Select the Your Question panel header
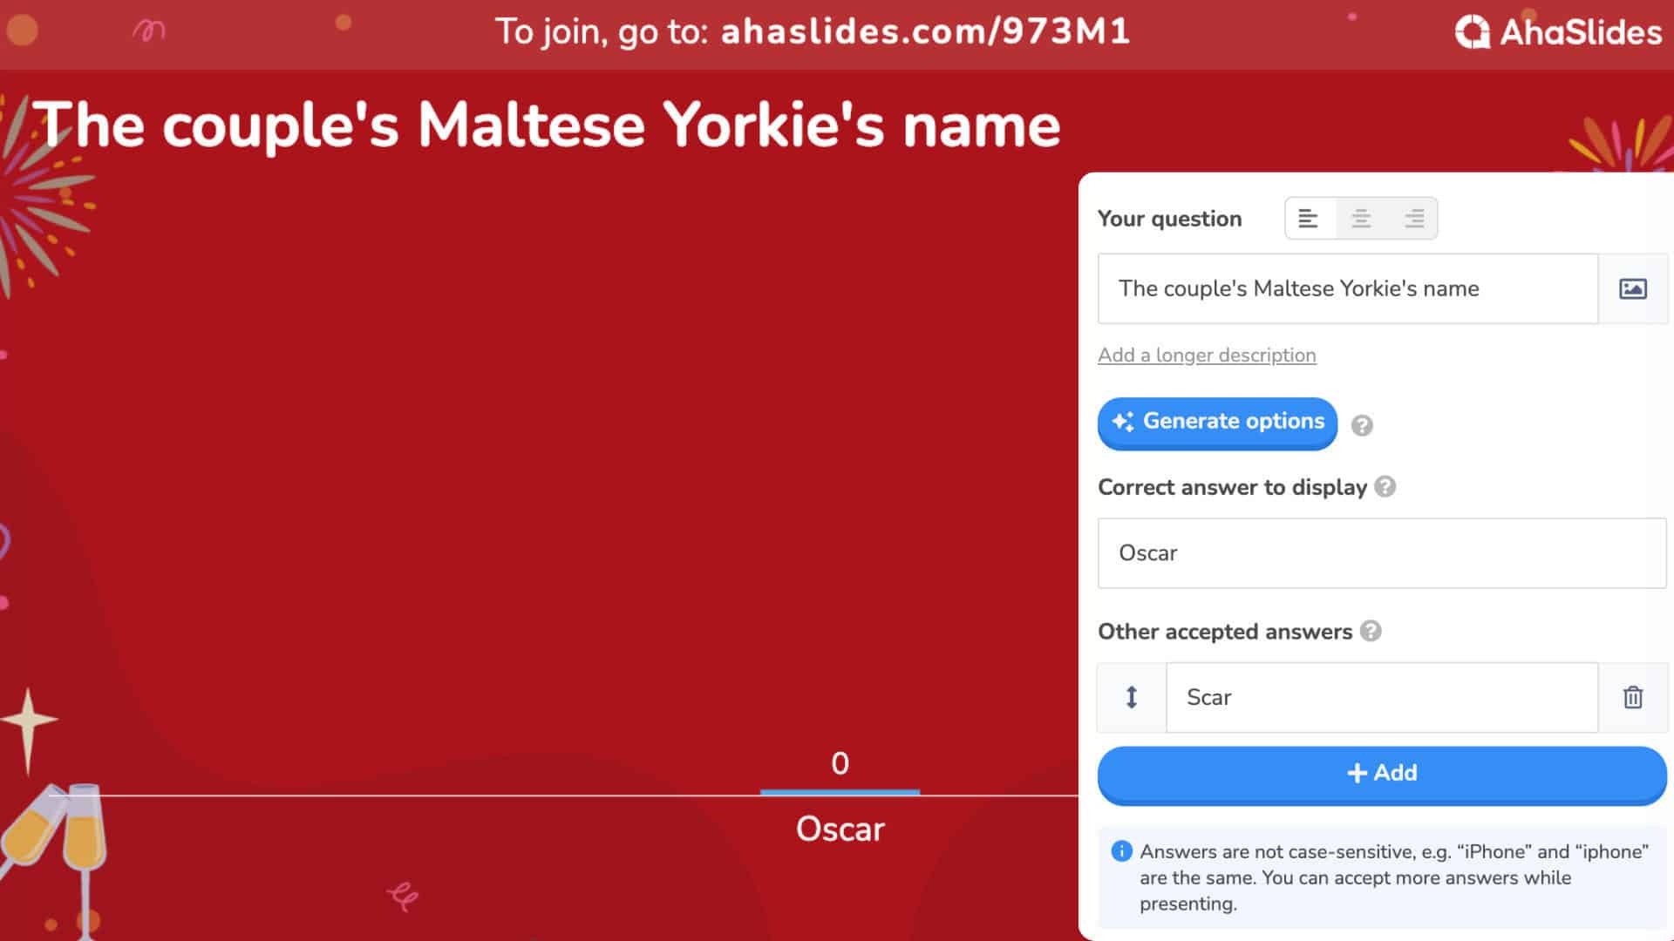Image resolution: width=1674 pixels, height=941 pixels. click(1169, 219)
